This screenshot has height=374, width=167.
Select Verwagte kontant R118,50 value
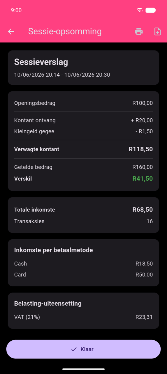pyautogui.click(x=141, y=149)
